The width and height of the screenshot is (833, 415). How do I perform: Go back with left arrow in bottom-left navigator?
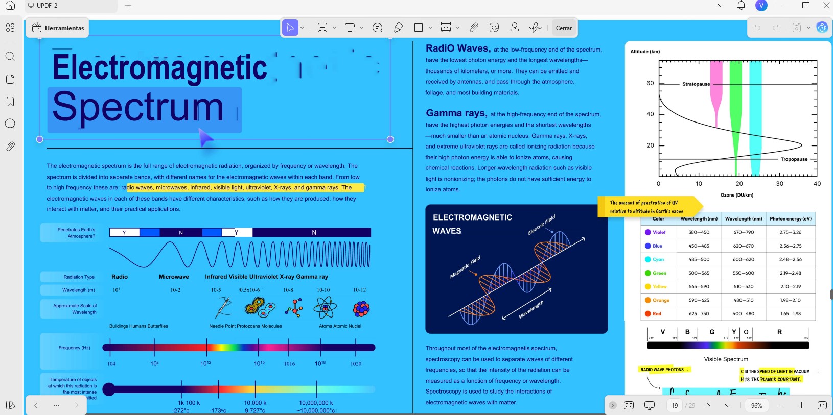(36, 405)
